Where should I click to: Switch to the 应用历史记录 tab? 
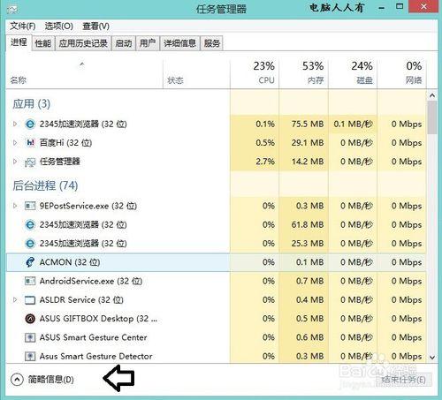(83, 43)
